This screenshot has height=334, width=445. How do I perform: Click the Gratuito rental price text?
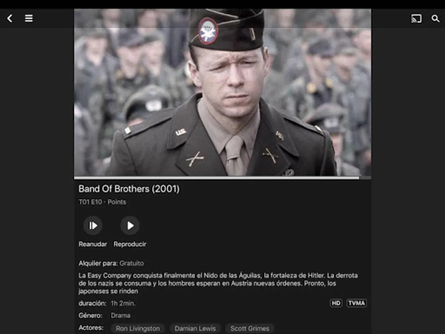(x=132, y=263)
